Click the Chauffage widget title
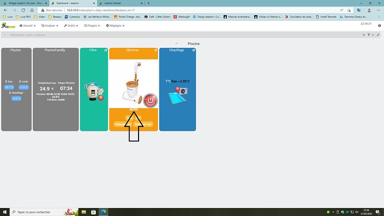This screenshot has width=384, height=216. pos(176,50)
